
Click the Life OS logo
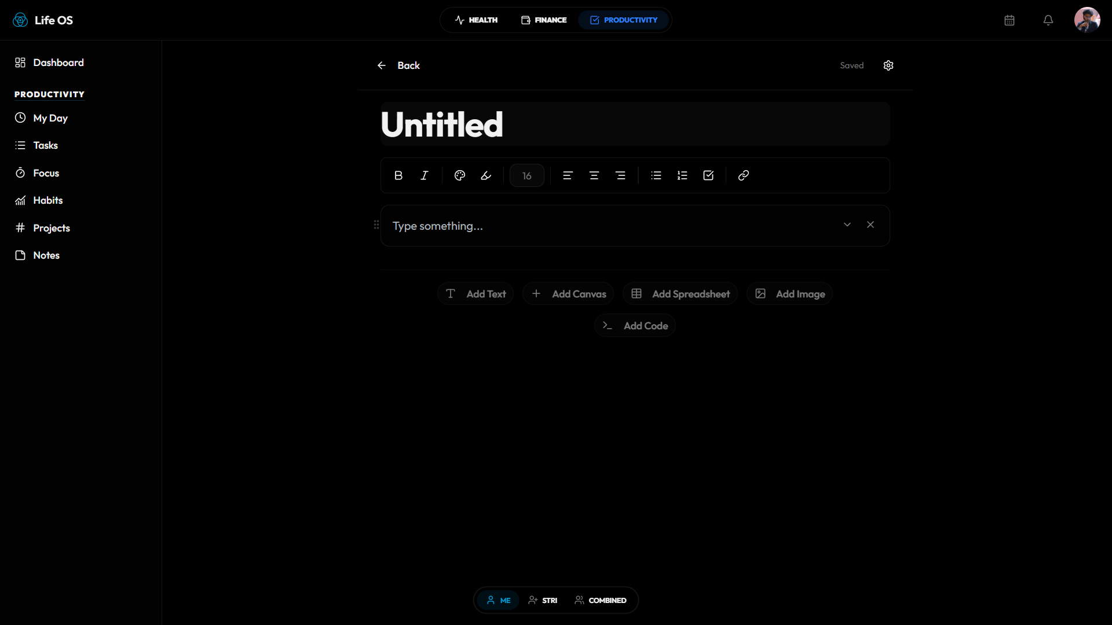43,20
